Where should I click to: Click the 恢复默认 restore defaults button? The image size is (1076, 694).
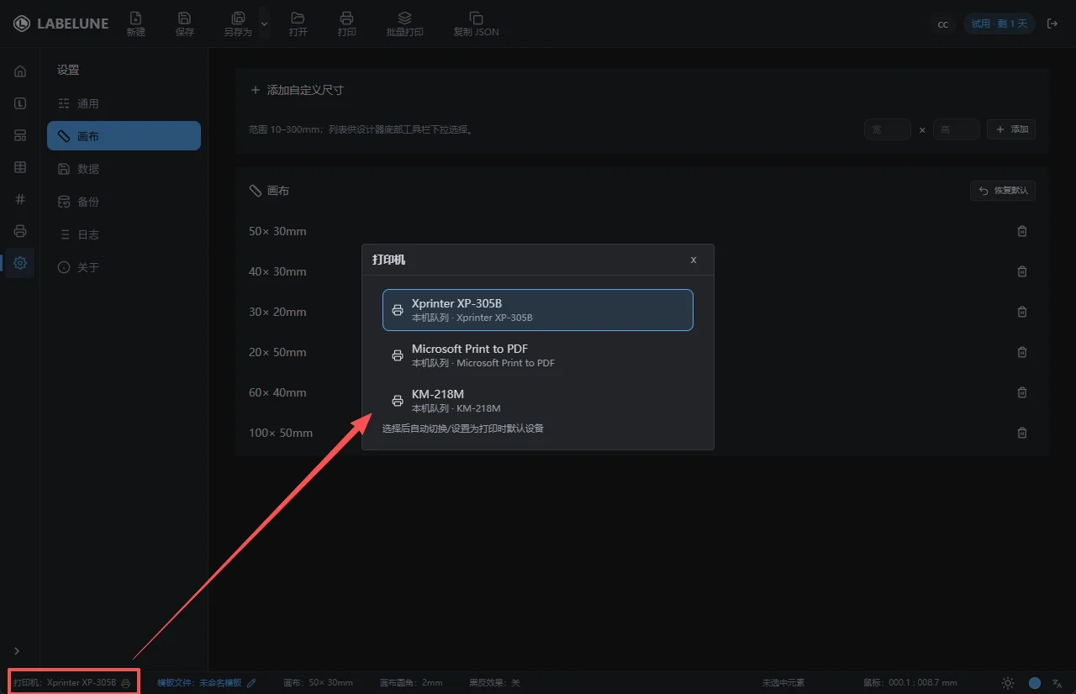click(x=1003, y=191)
